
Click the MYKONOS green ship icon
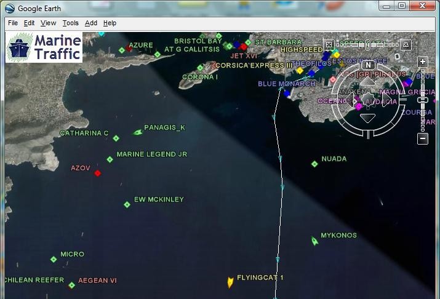(x=314, y=241)
